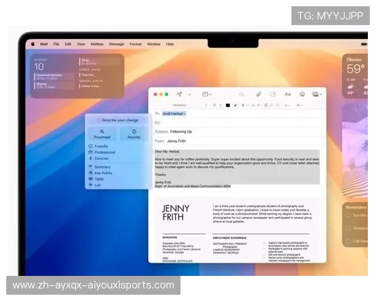Screen dimensions: 376x301
Task: Select List in Writing Tools
Action: [x=95, y=185]
